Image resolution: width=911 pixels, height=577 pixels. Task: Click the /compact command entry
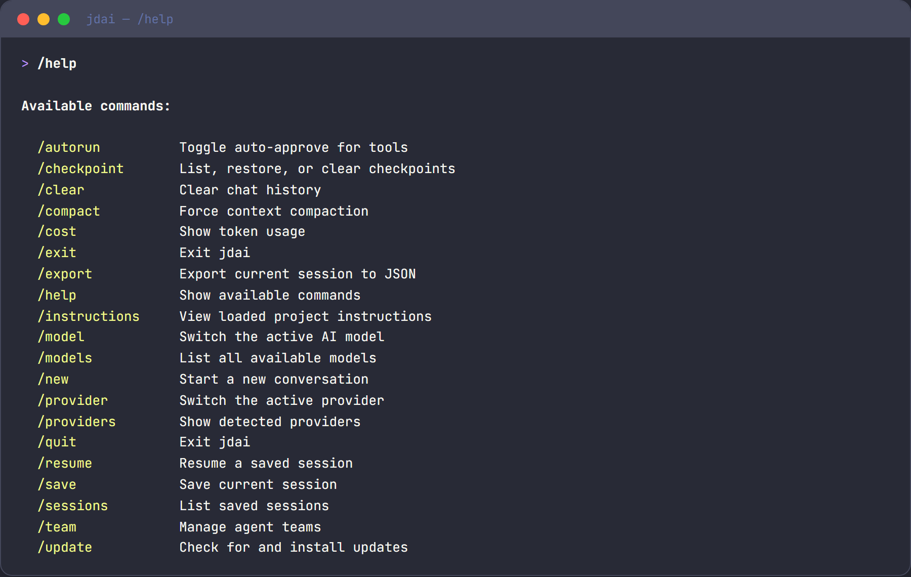click(69, 211)
